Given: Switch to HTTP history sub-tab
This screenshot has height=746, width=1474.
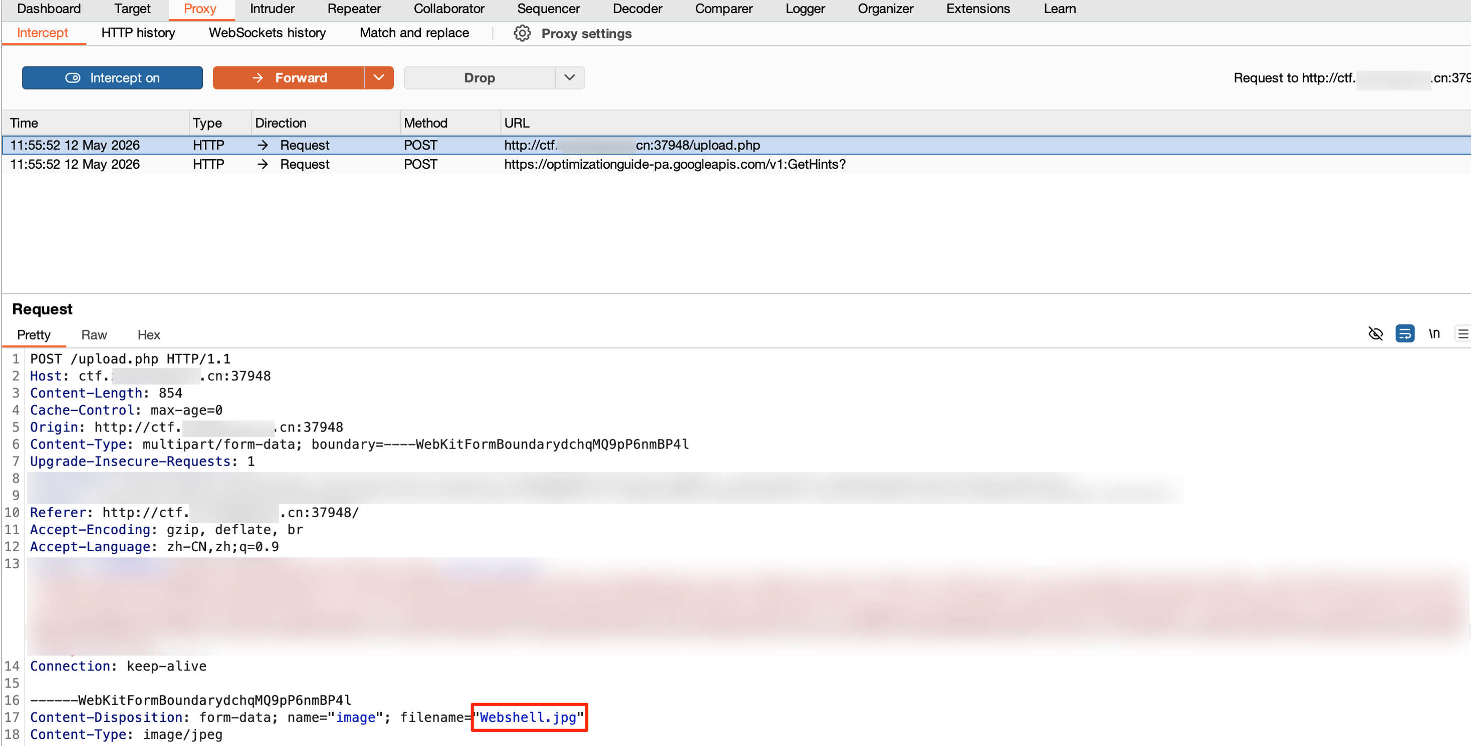Looking at the screenshot, I should 138,33.
